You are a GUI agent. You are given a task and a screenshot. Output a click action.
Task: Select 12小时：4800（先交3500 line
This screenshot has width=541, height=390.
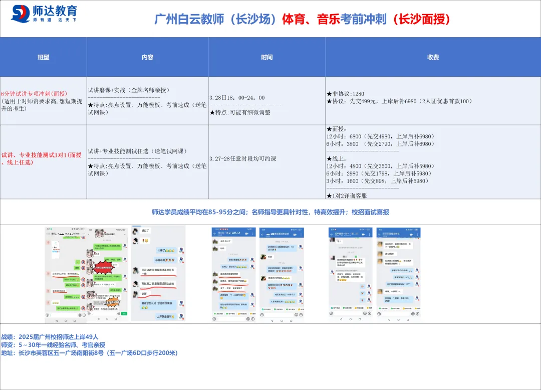click(x=381, y=166)
